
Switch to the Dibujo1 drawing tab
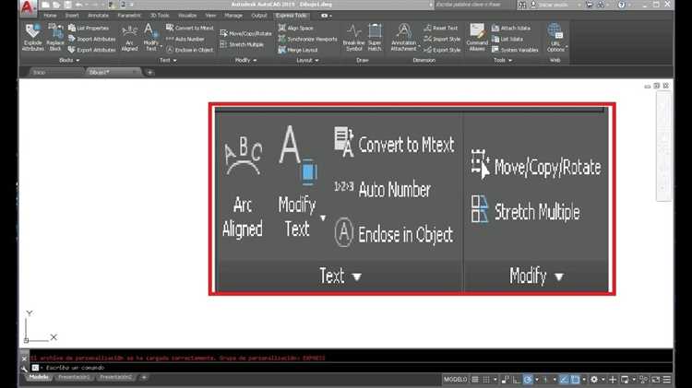tap(113, 72)
